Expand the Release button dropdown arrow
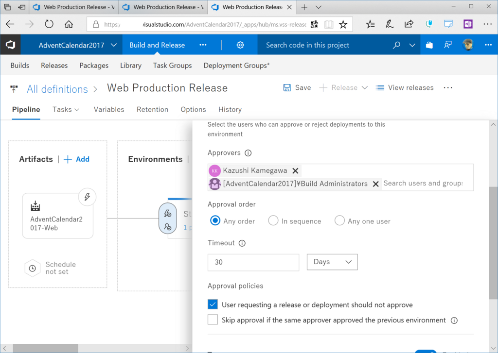 point(365,87)
